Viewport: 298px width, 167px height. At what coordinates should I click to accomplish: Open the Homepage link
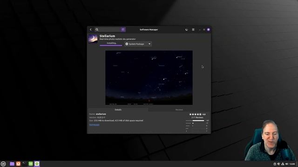94,125
